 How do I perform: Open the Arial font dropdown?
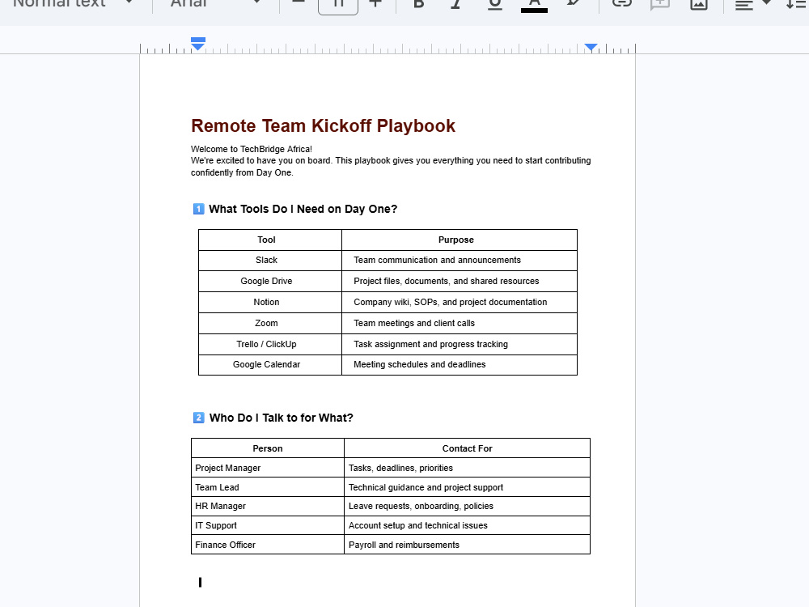[x=215, y=4]
